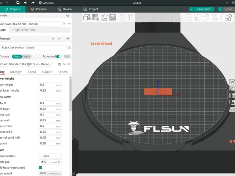Open the Device tab
The width and height of the screenshot is (235, 176).
[x=65, y=9]
